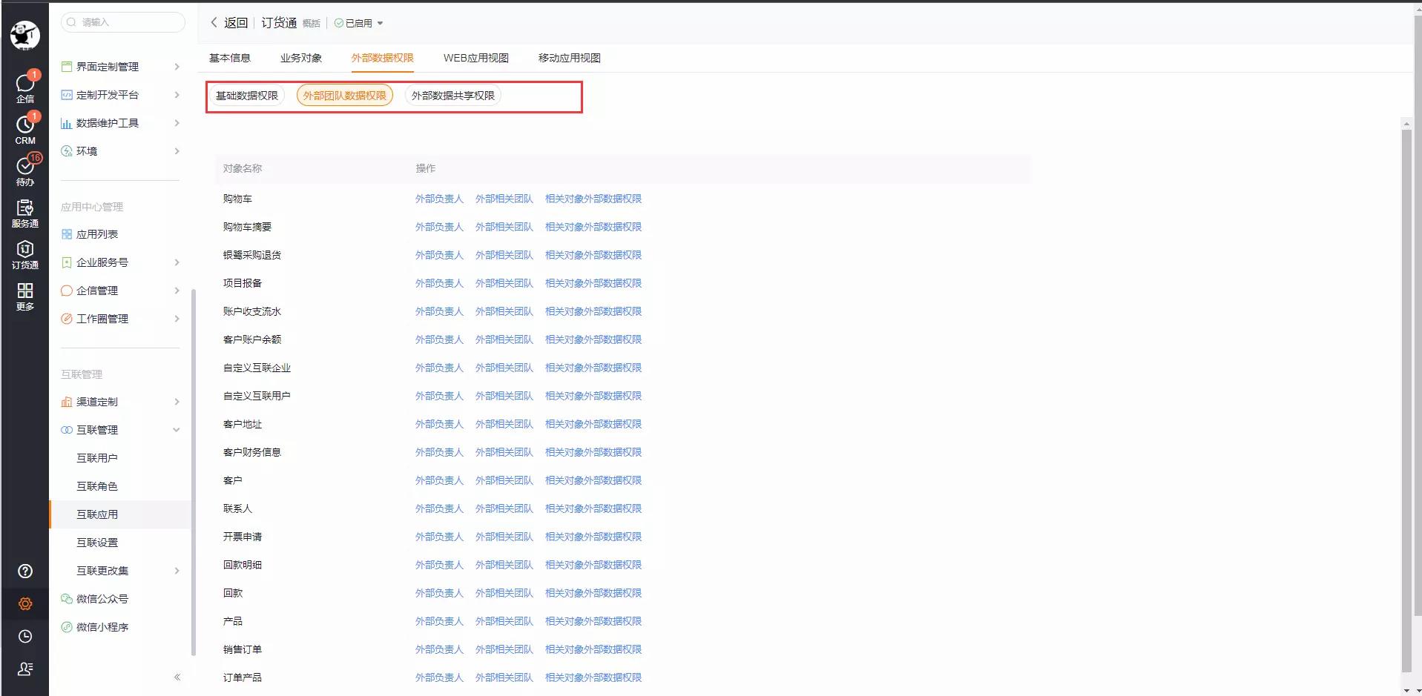Focus the 请输入 search box
Image resolution: width=1422 pixels, height=696 pixels.
(x=123, y=22)
